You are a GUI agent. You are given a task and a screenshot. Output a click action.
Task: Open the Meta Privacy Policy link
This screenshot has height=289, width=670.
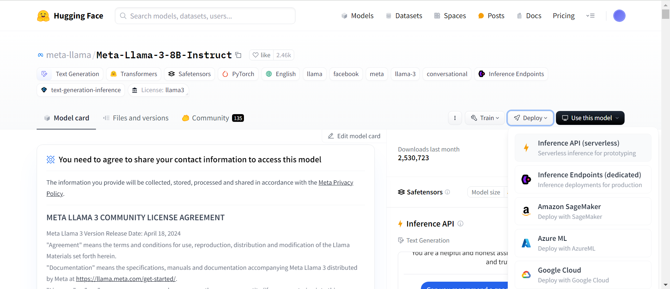[336, 183]
